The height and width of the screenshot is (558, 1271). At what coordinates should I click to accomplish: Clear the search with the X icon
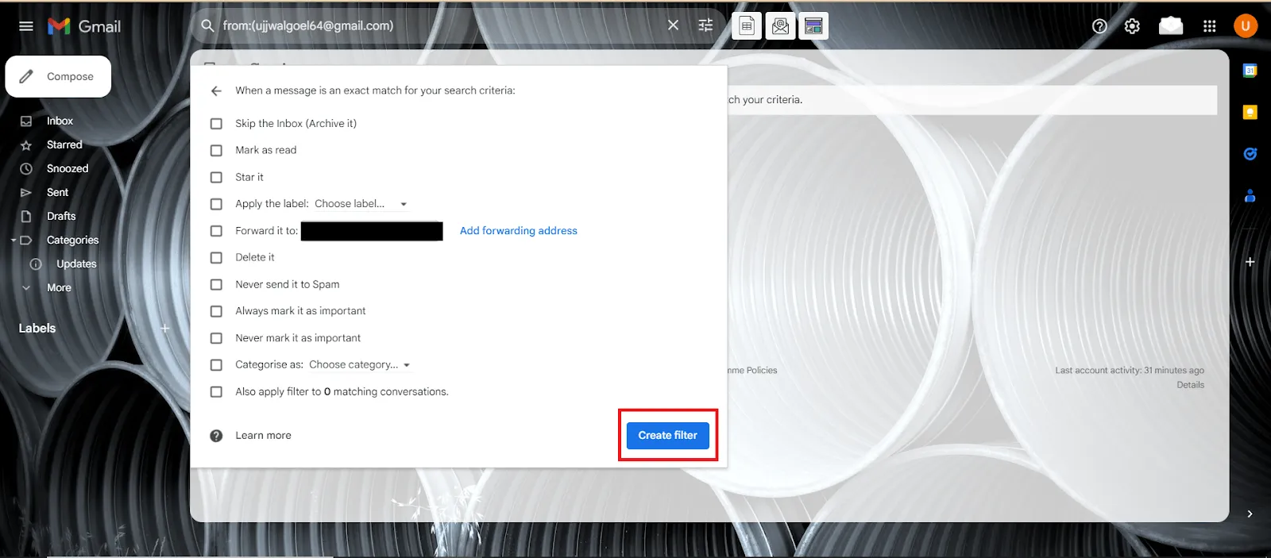click(673, 25)
